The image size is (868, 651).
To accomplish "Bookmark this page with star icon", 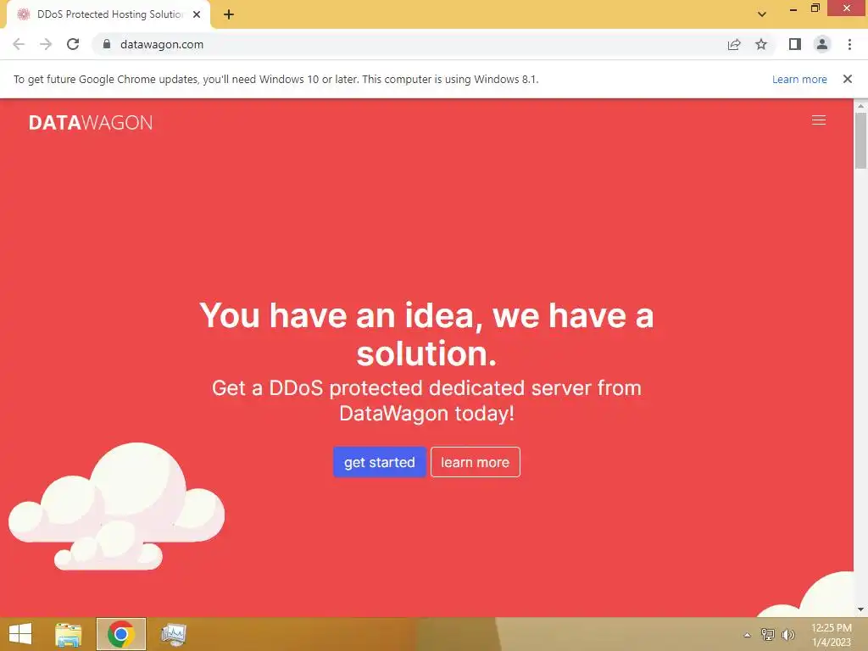I will pos(761,44).
